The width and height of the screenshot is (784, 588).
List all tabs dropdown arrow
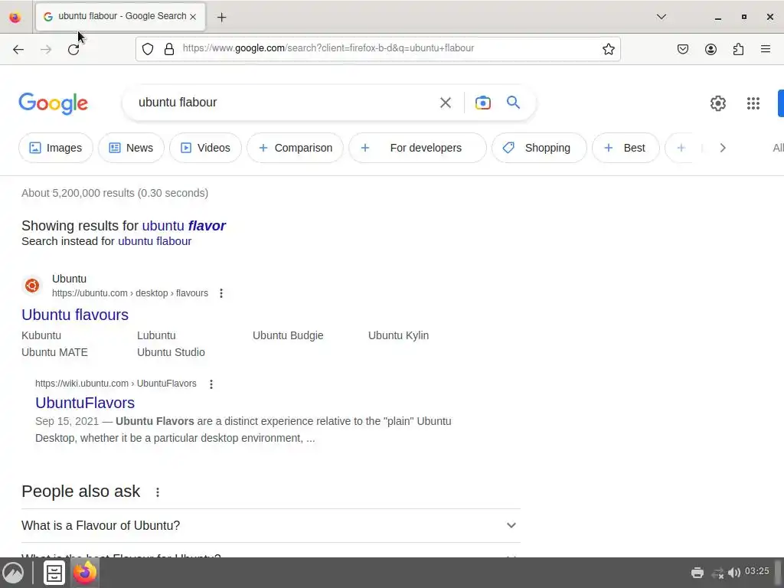661,17
